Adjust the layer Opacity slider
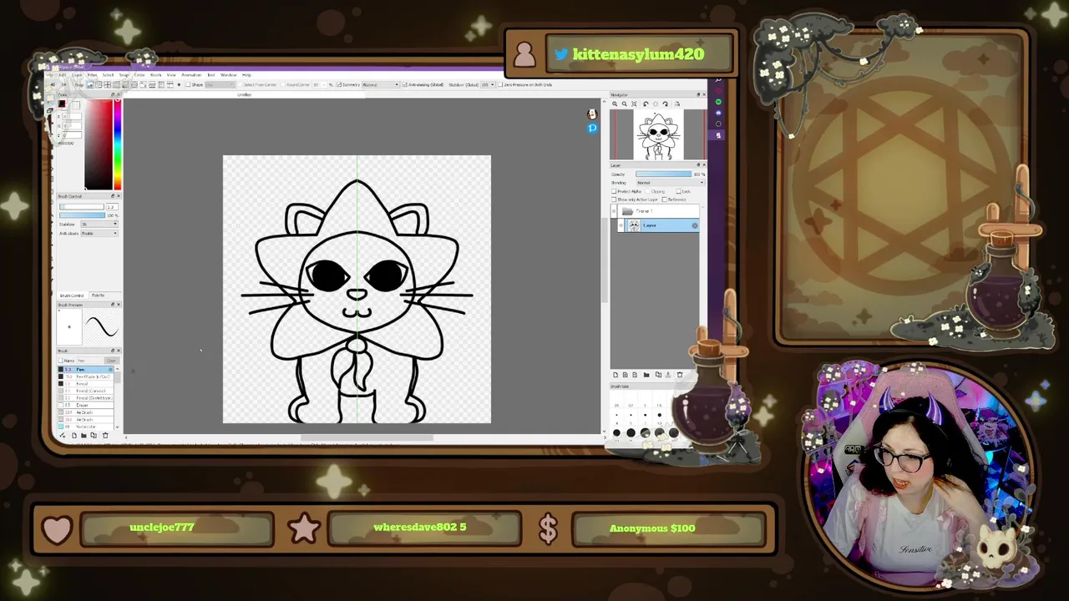1069x601 pixels. pos(663,174)
